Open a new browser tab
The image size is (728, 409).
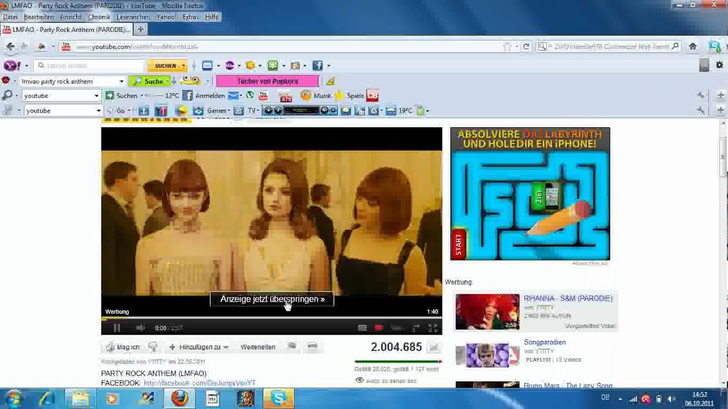click(x=140, y=30)
